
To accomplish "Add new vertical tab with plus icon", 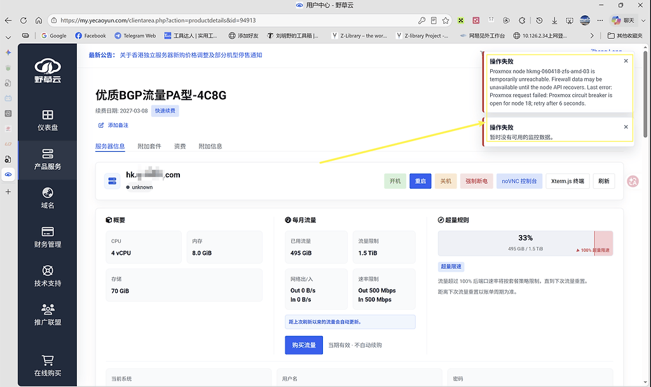I will (x=8, y=192).
